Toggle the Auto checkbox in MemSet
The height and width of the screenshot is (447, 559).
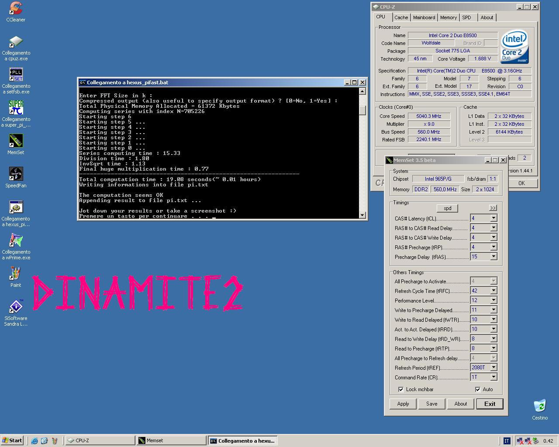[x=478, y=389]
